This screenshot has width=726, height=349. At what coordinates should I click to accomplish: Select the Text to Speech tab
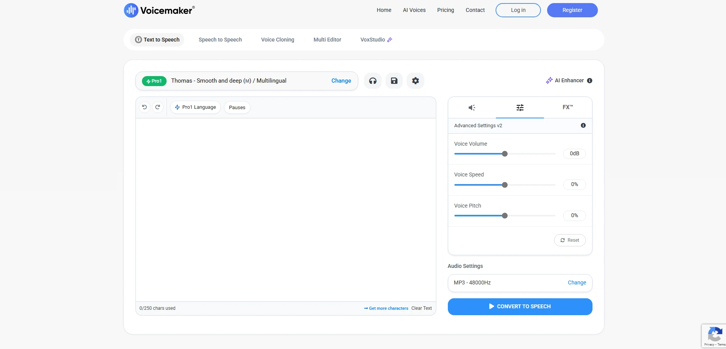157,40
